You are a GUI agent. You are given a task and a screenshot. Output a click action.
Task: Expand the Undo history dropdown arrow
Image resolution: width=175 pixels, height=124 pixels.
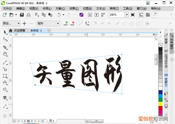(63, 15)
